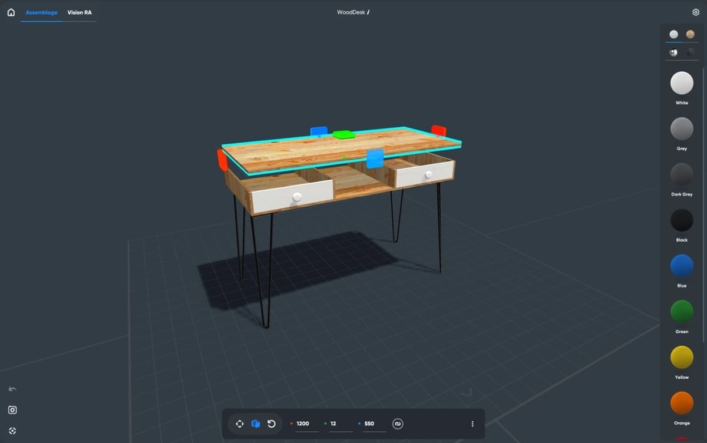
Task: Select the right white drawer front
Action: pos(424,174)
